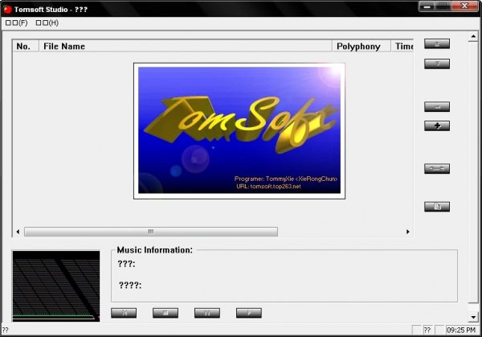Click the horizontal scrollbar thumb in the playlist
482x337 pixels.
pos(151,232)
